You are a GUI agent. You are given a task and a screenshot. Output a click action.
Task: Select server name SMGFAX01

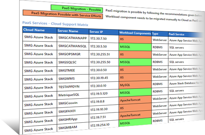67,111
